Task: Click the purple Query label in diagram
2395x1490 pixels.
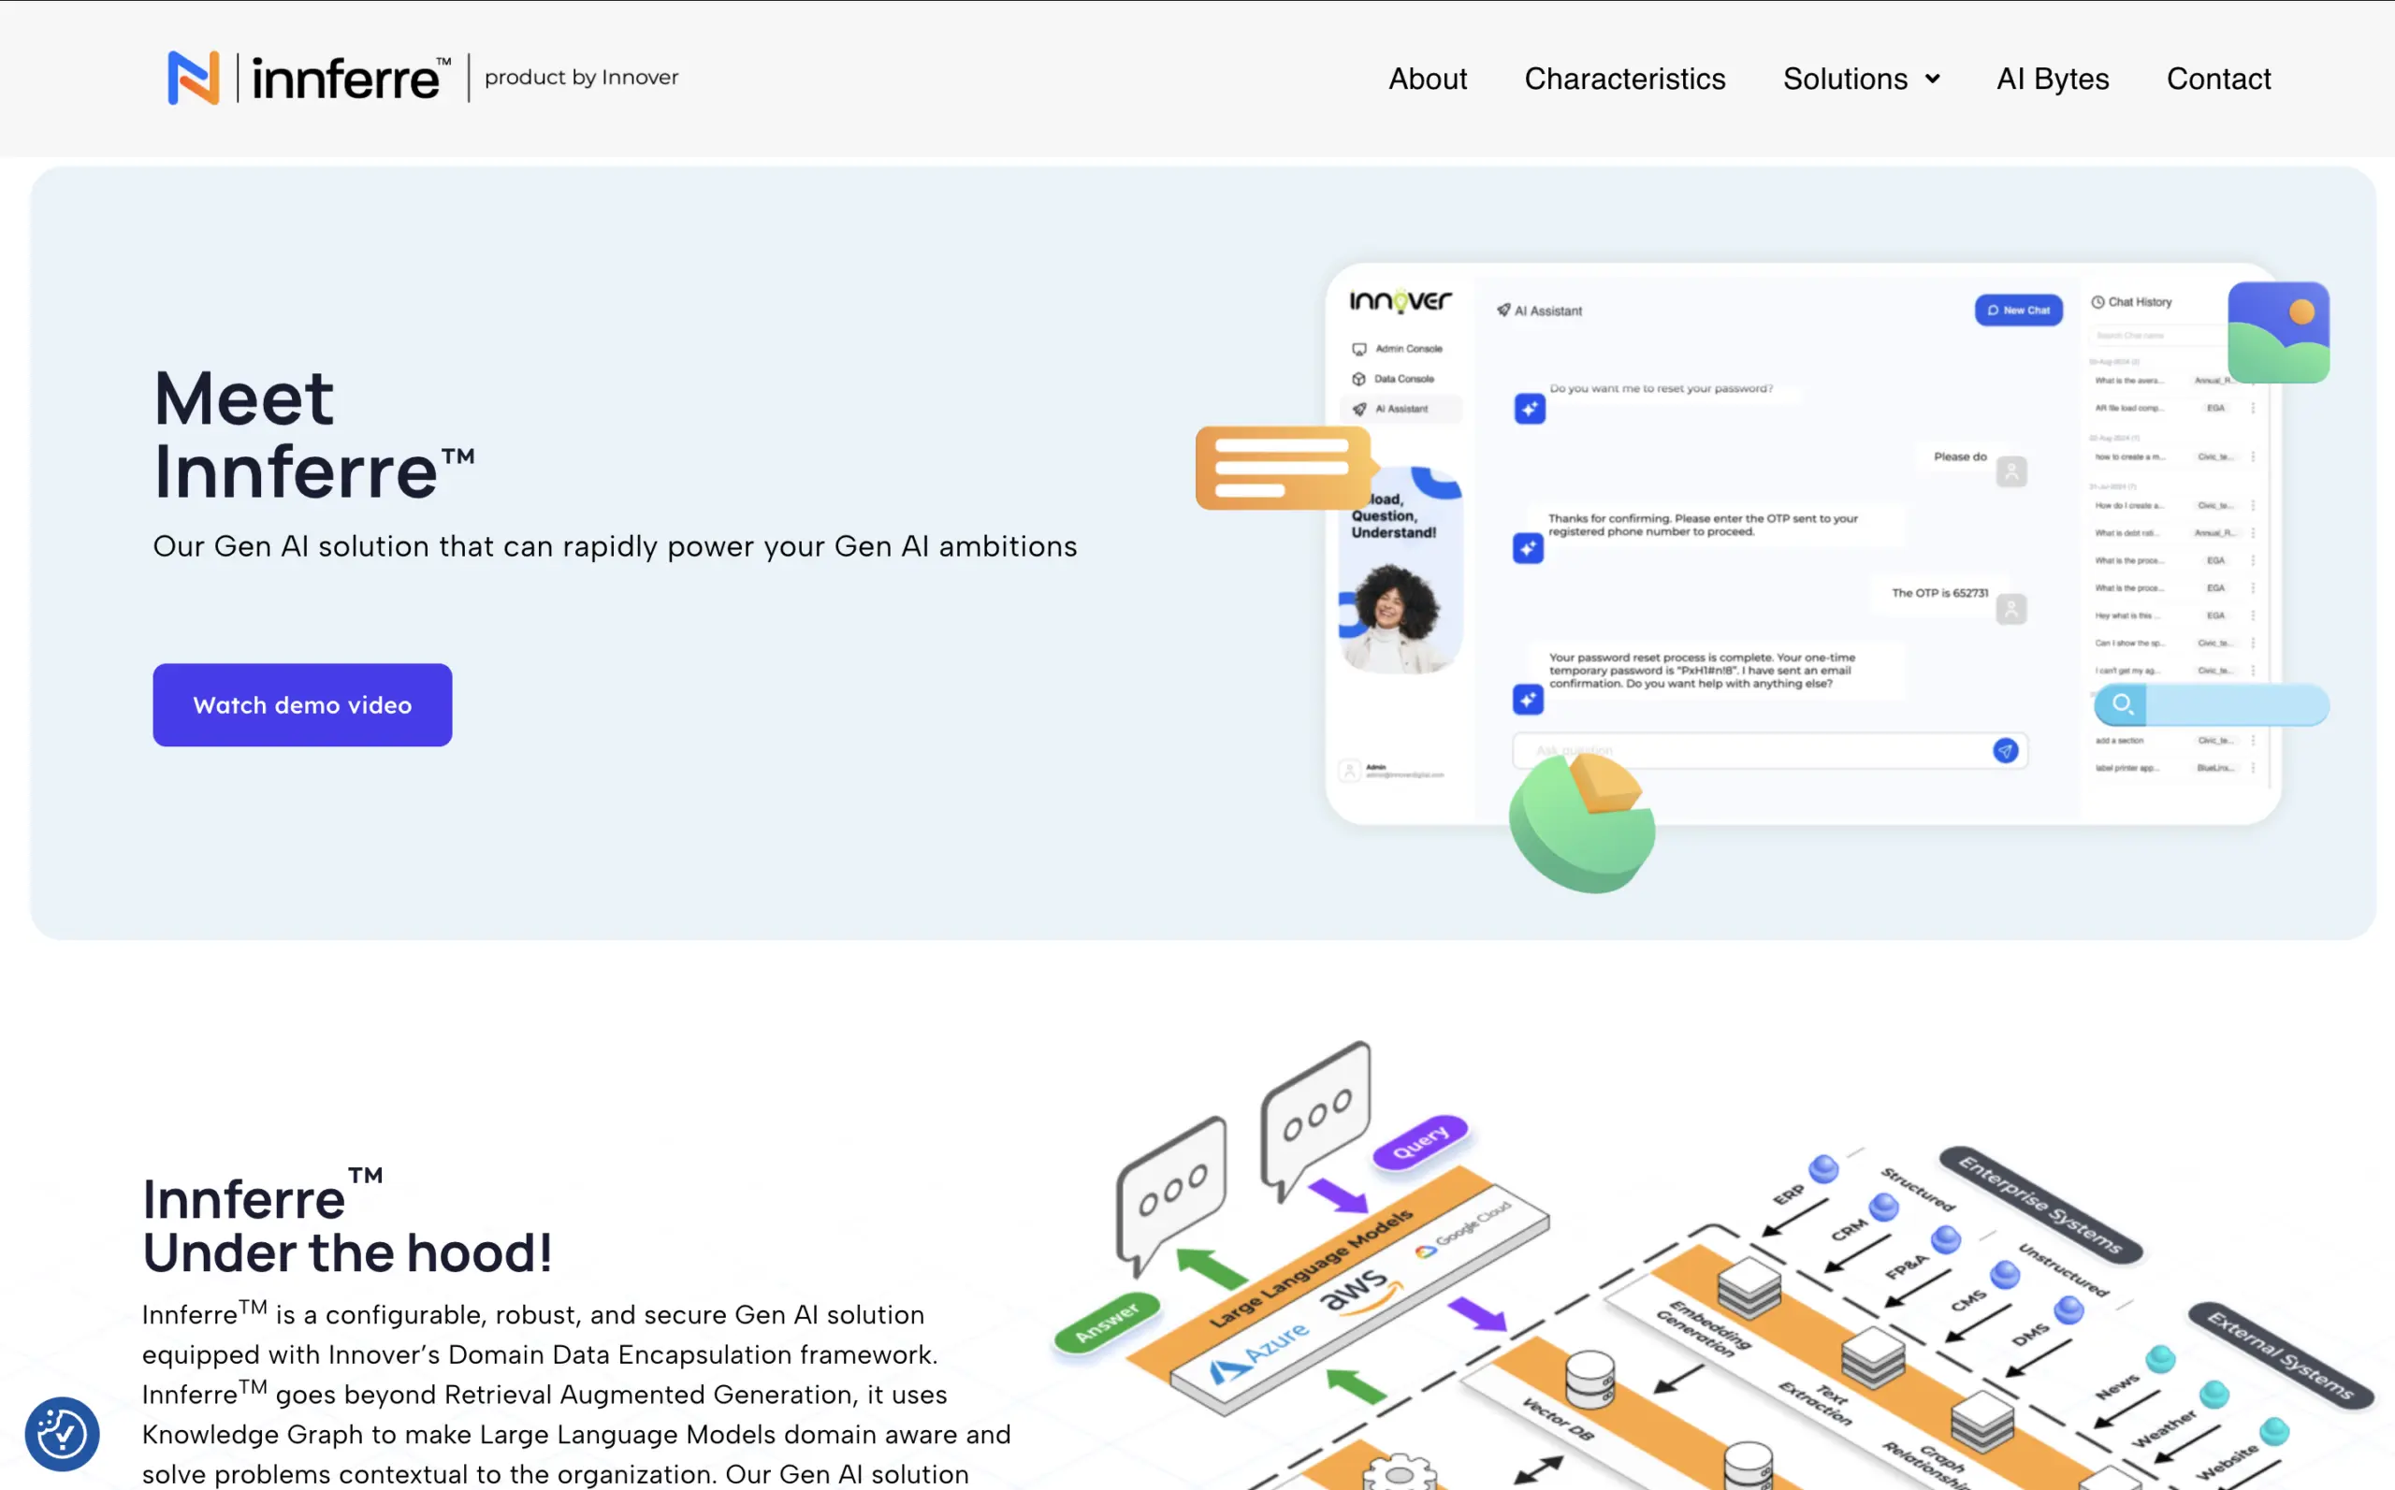Action: pyautogui.click(x=1420, y=1143)
